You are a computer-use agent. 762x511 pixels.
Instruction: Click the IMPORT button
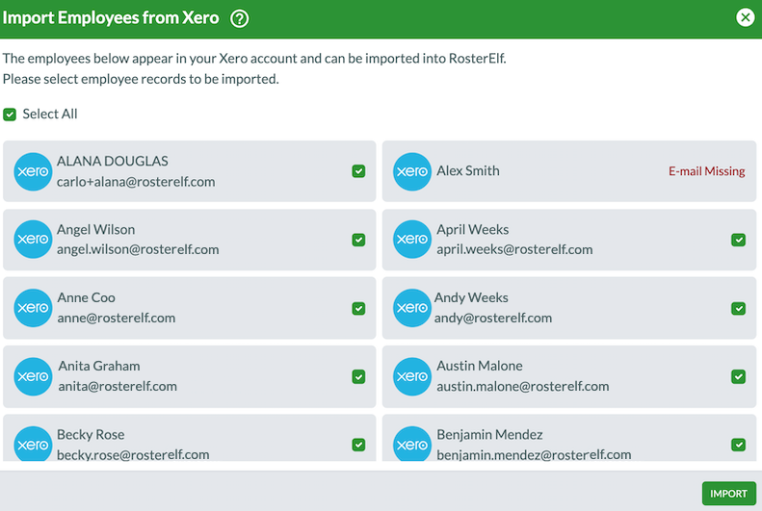coord(728,494)
